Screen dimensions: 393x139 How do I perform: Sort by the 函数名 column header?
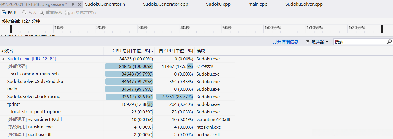click(x=52, y=51)
